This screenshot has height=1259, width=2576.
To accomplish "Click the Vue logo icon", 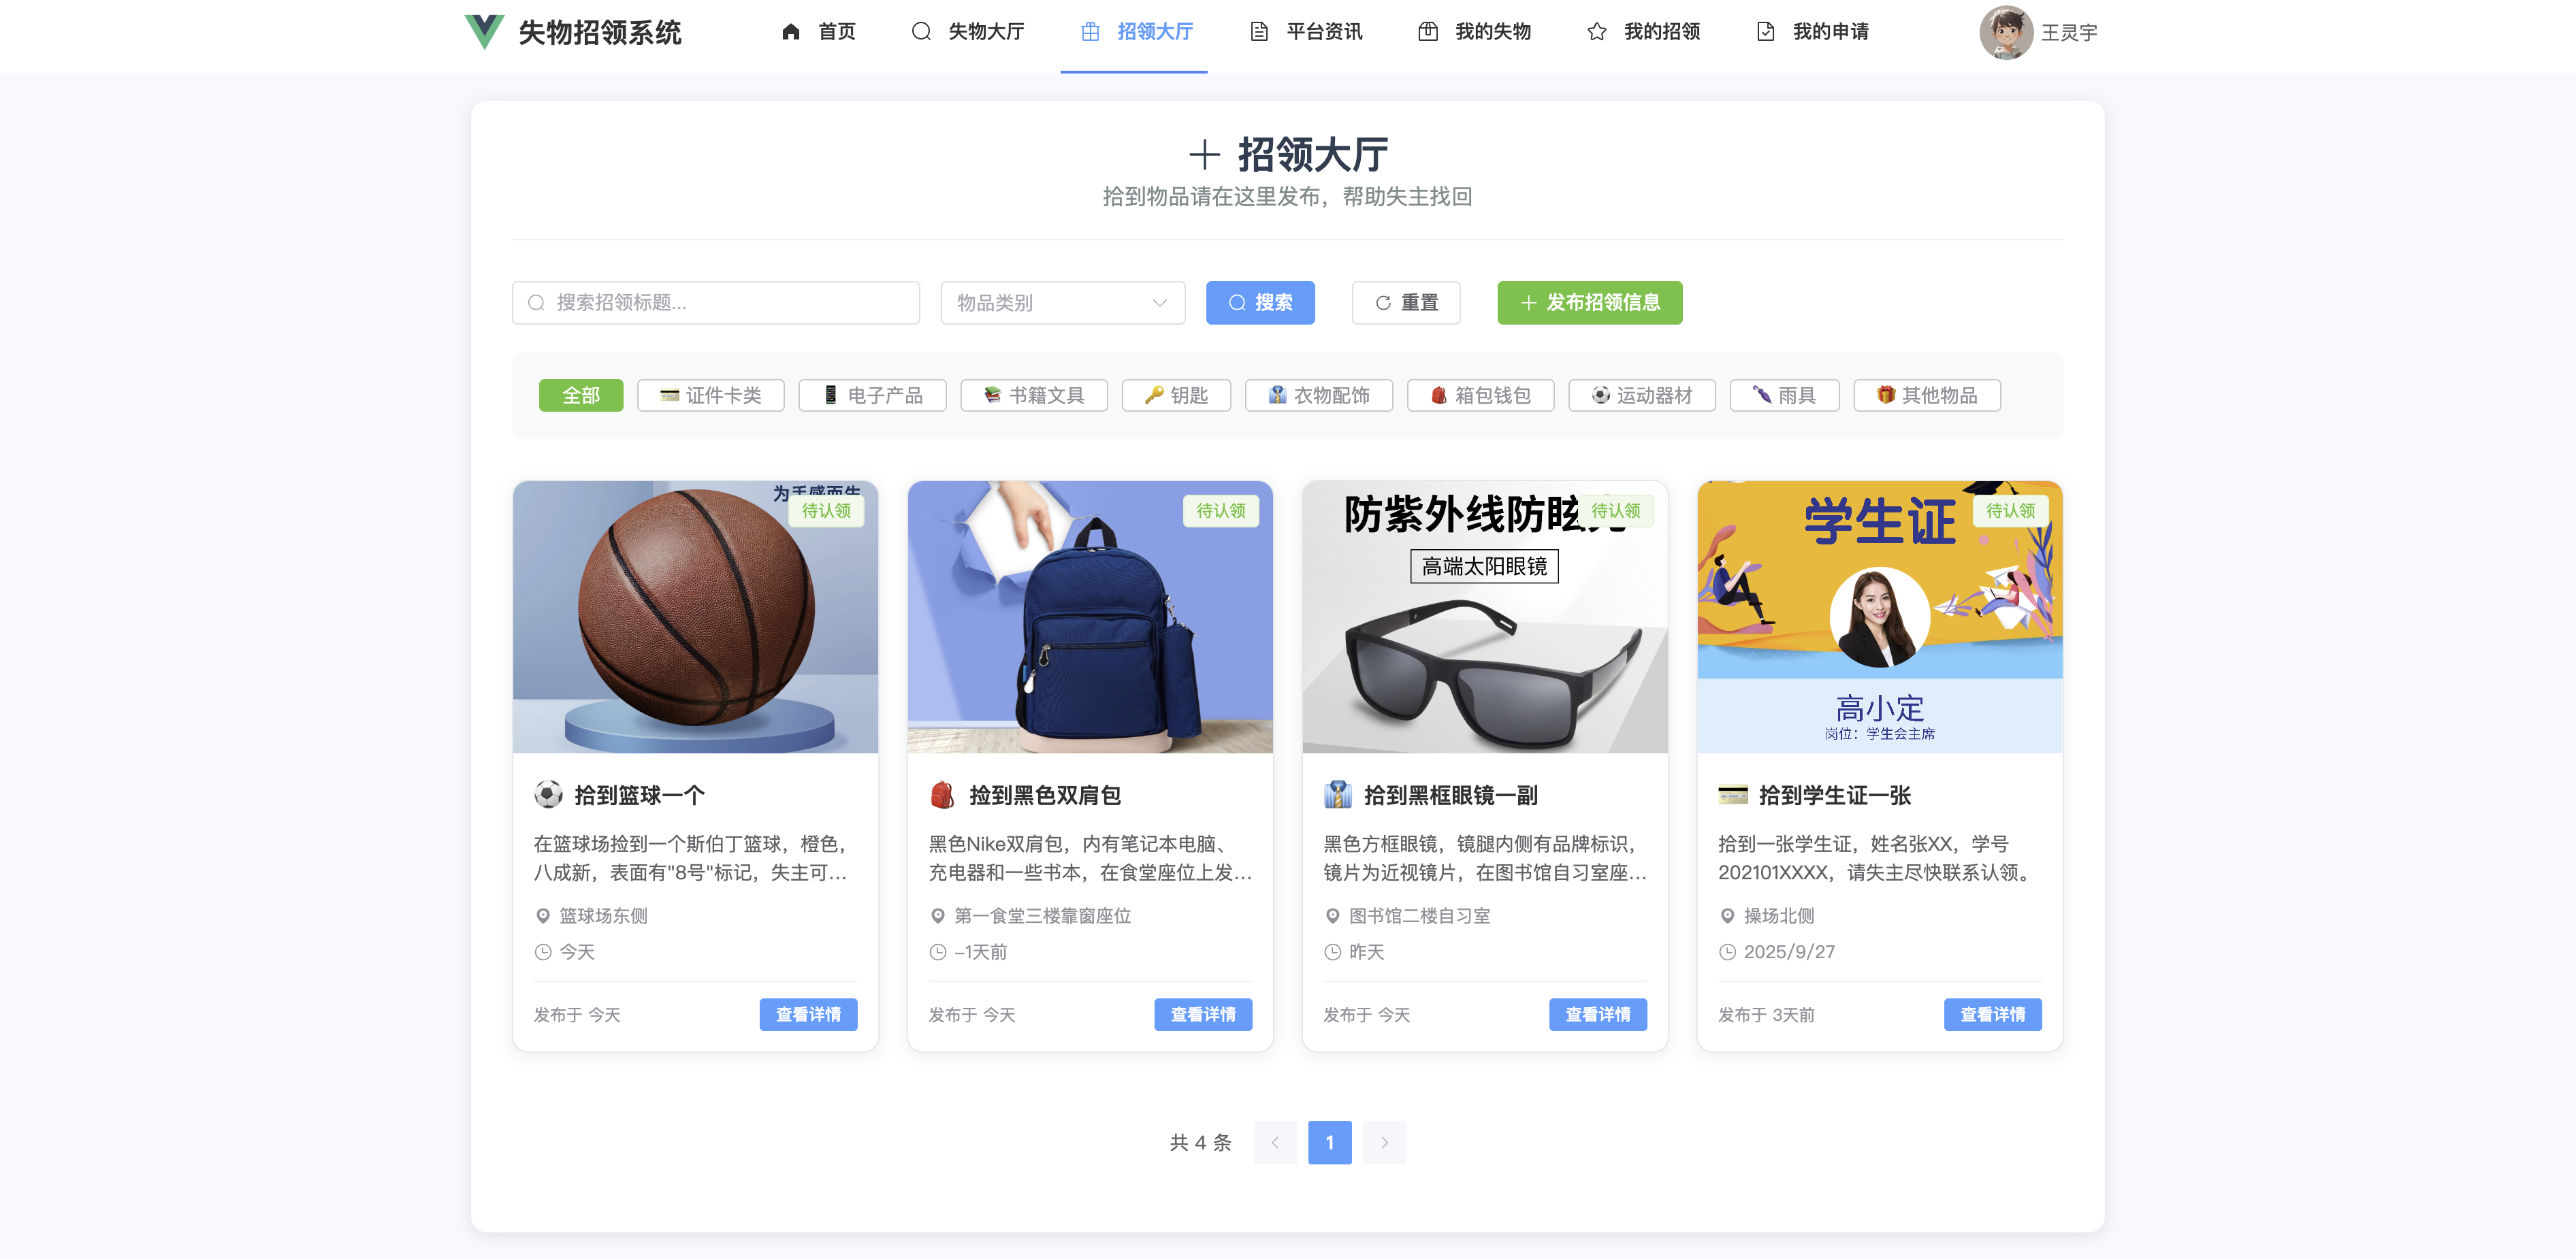I will click(x=485, y=32).
